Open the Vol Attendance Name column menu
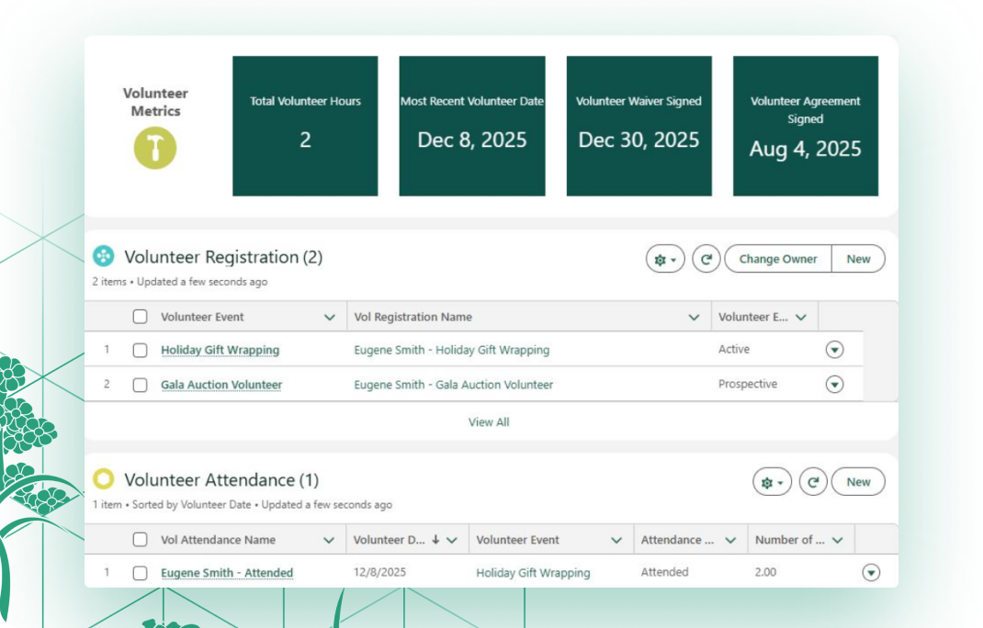Screen dimensions: 983x628 click(329, 540)
